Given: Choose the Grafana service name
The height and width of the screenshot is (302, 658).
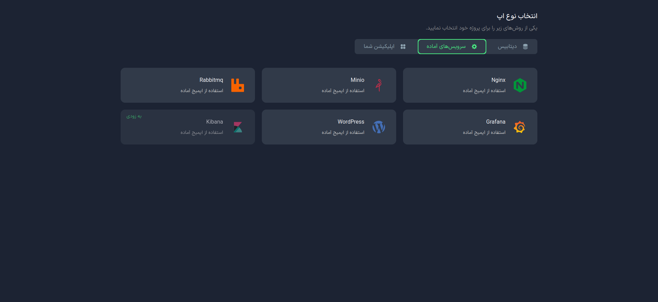Looking at the screenshot, I should (x=496, y=122).
